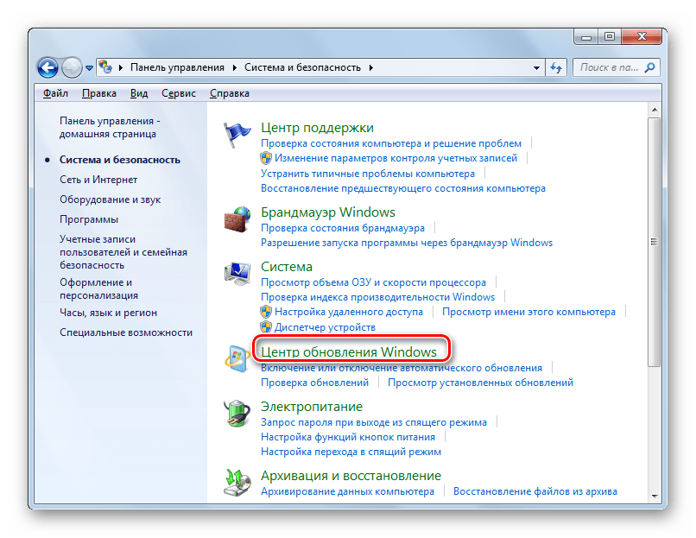This screenshot has height=538, width=696.
Task: Click Разрешение запуска программы через брандмауэр
Action: tap(407, 243)
